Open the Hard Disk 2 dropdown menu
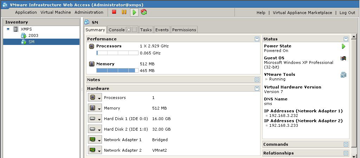 click(x=95, y=129)
